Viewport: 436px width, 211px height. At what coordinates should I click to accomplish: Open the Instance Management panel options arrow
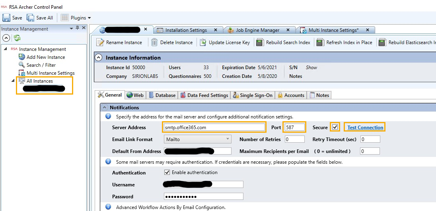click(72, 29)
